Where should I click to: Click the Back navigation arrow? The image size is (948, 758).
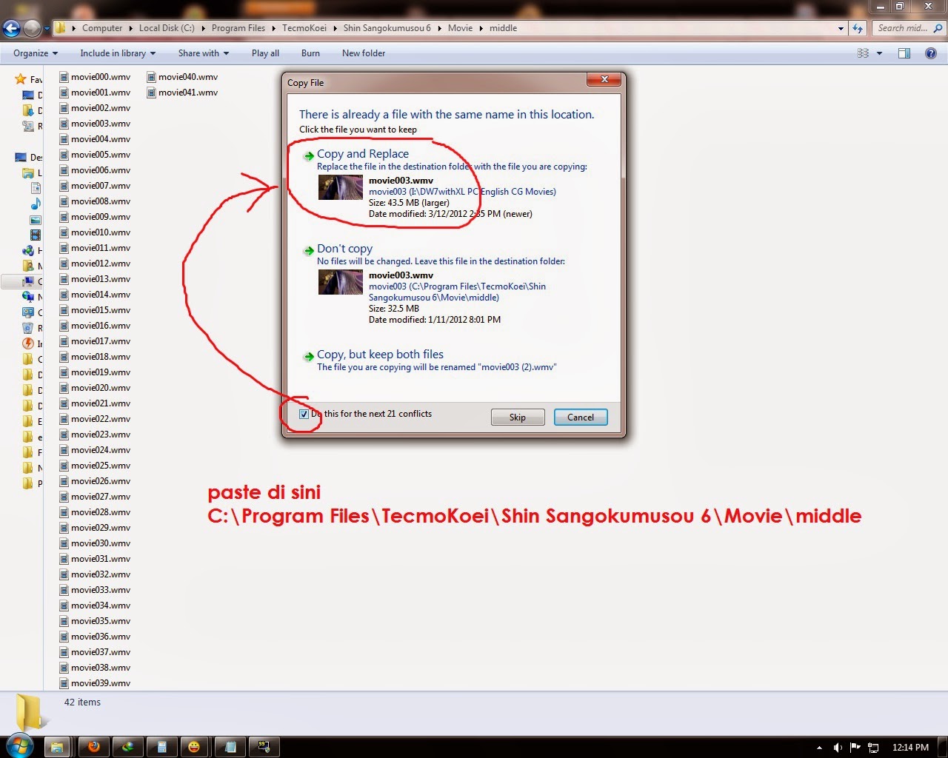coord(12,29)
